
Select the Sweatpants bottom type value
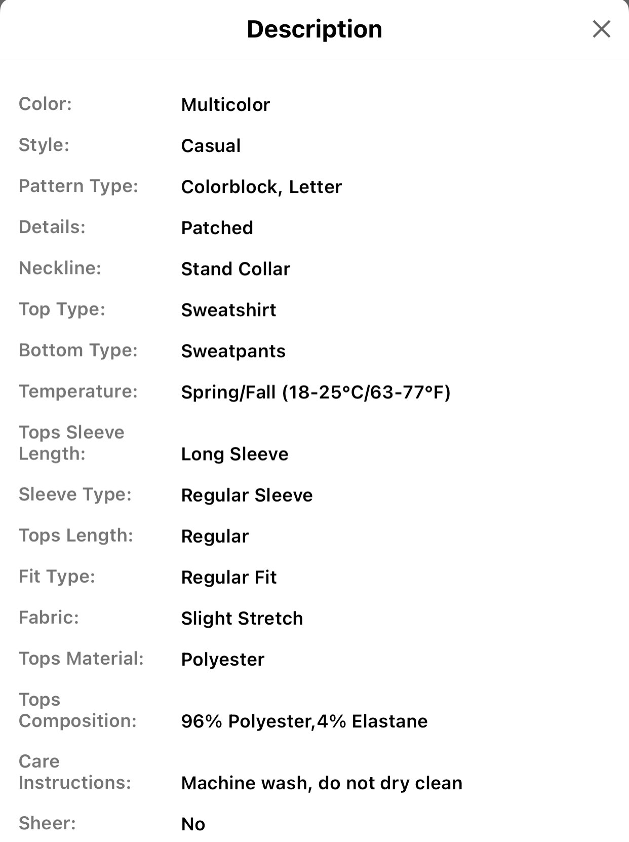click(233, 351)
